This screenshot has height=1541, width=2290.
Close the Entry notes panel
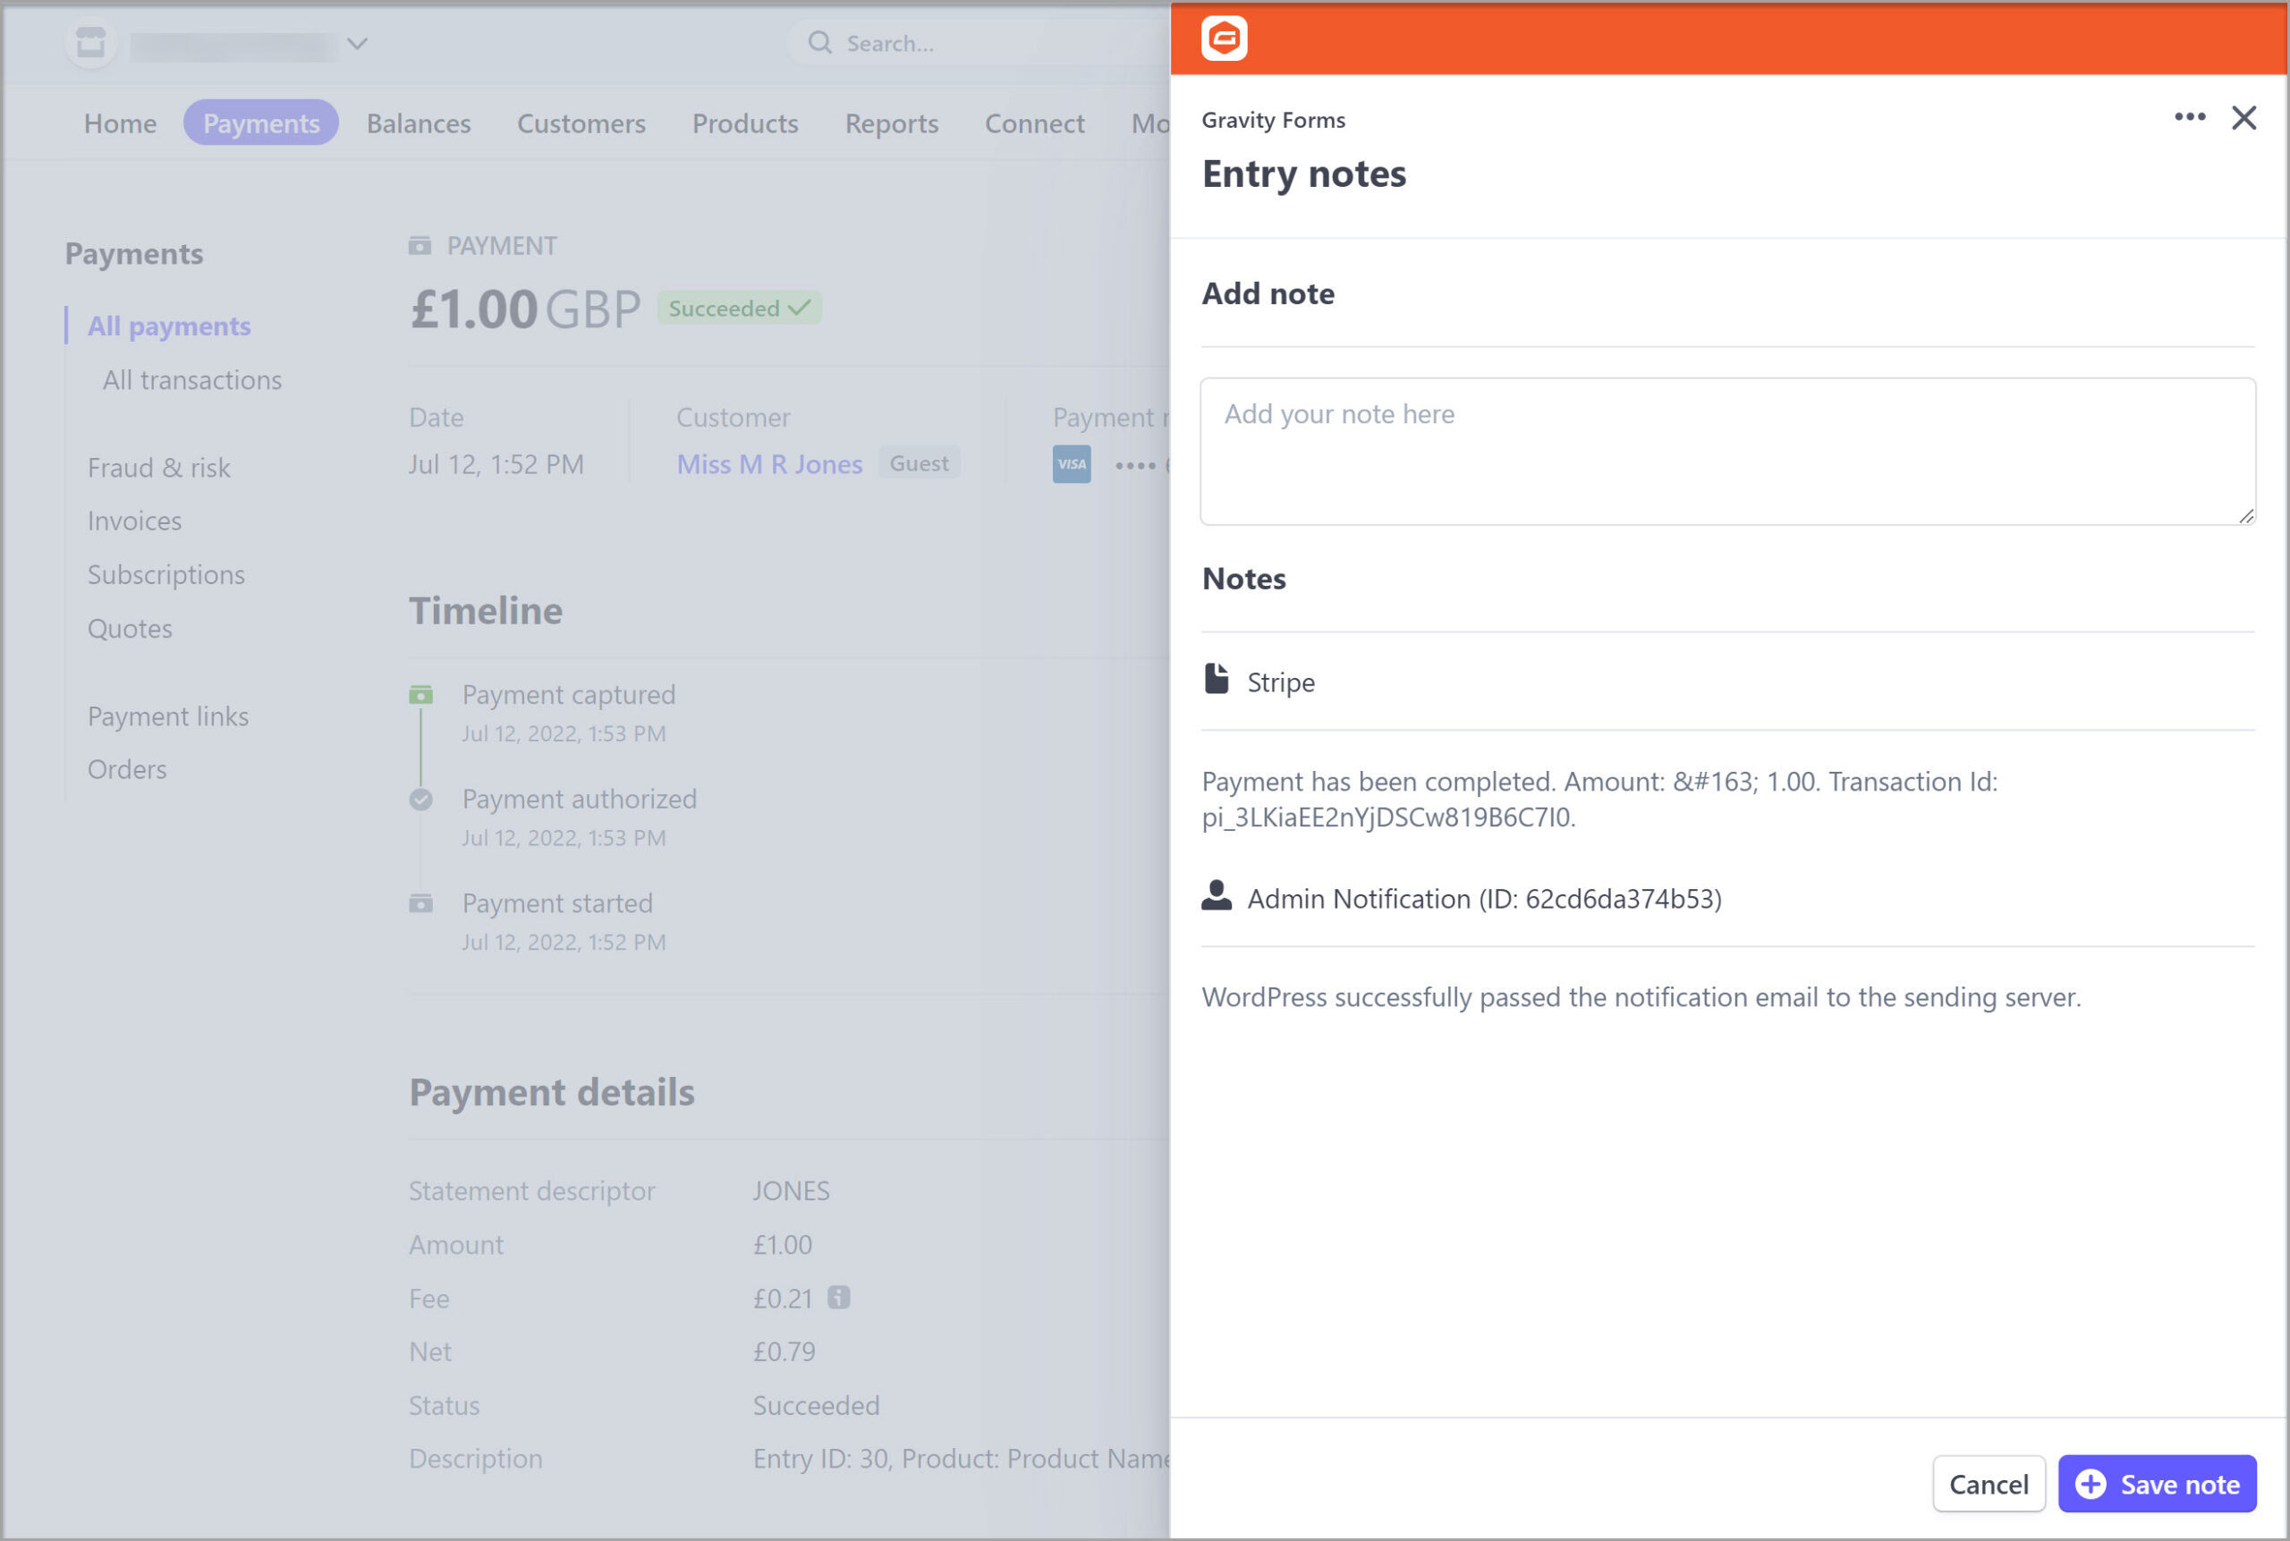tap(2243, 118)
